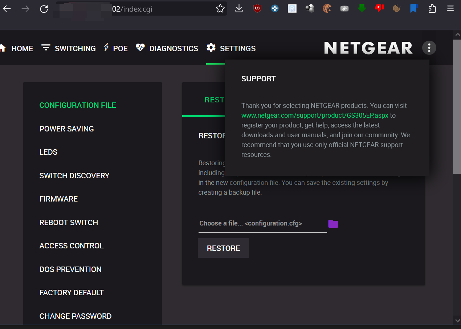
Task: Open the browser Downloads panel
Action: pos(239,8)
